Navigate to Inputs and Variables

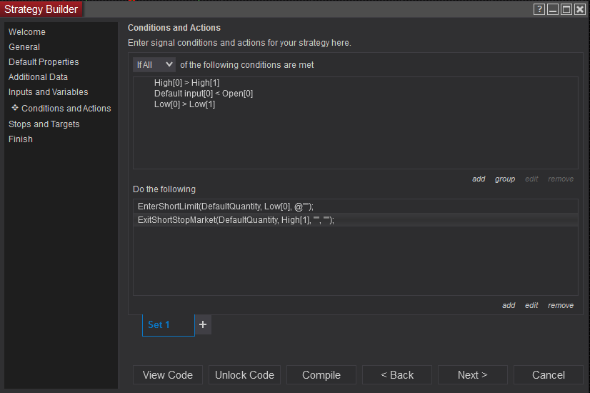(48, 92)
